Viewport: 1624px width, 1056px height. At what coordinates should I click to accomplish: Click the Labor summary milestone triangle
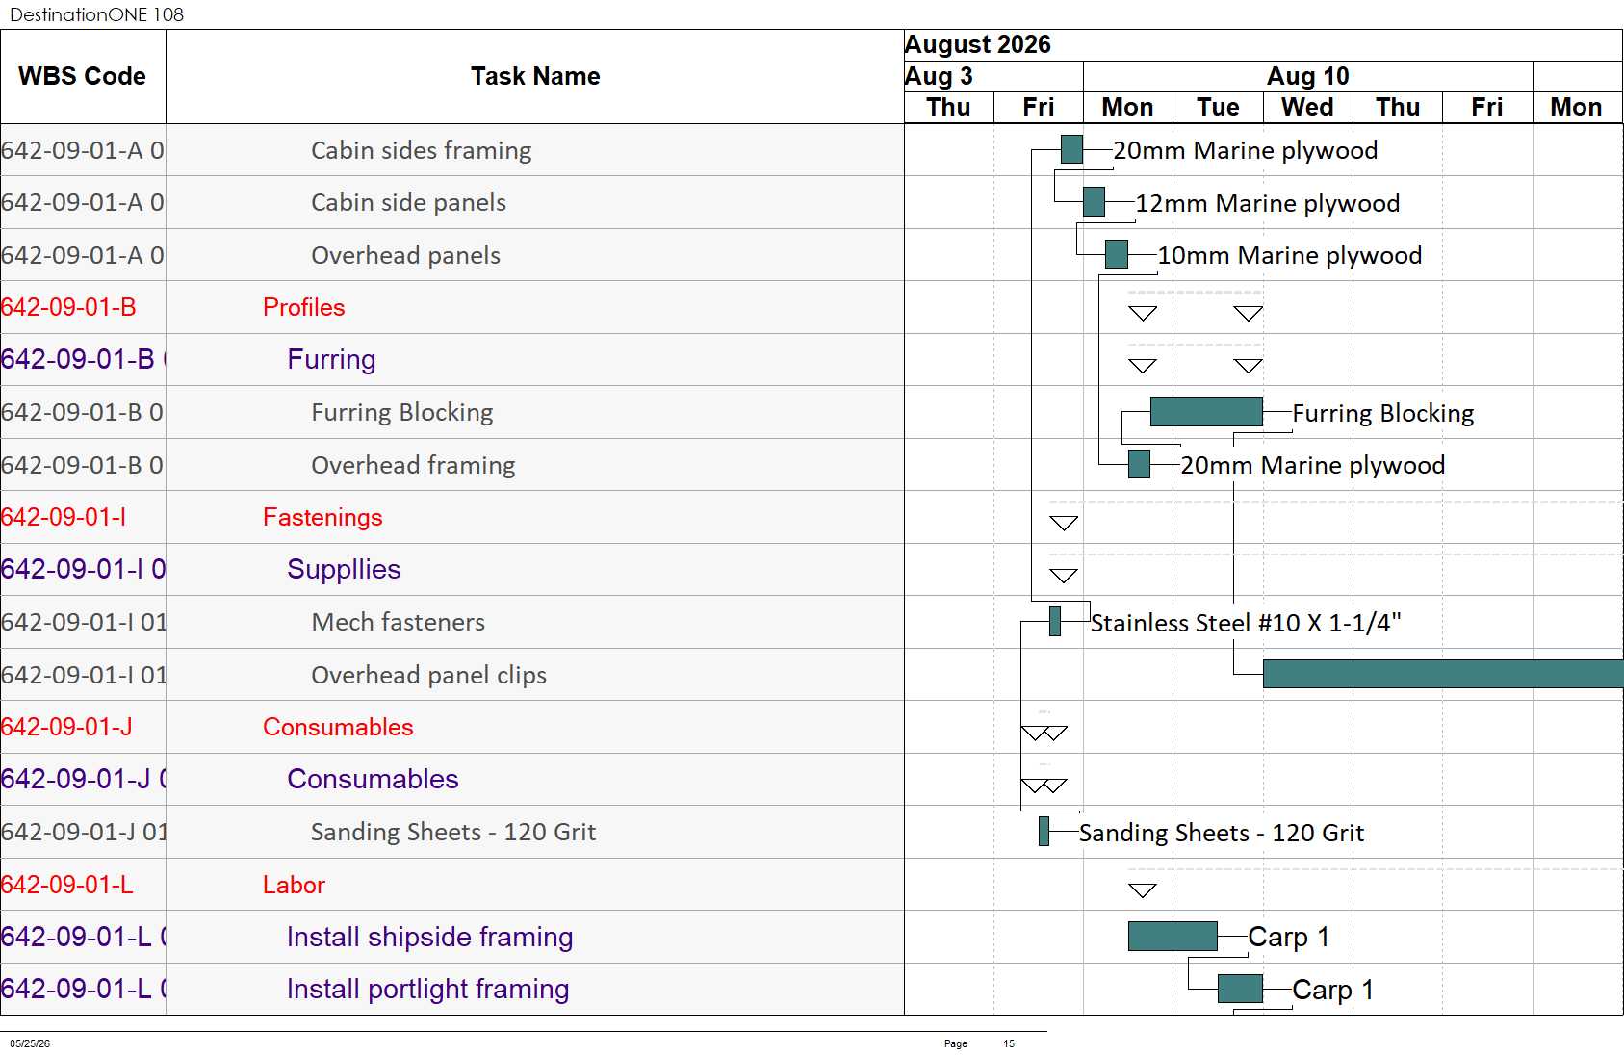1143,890
